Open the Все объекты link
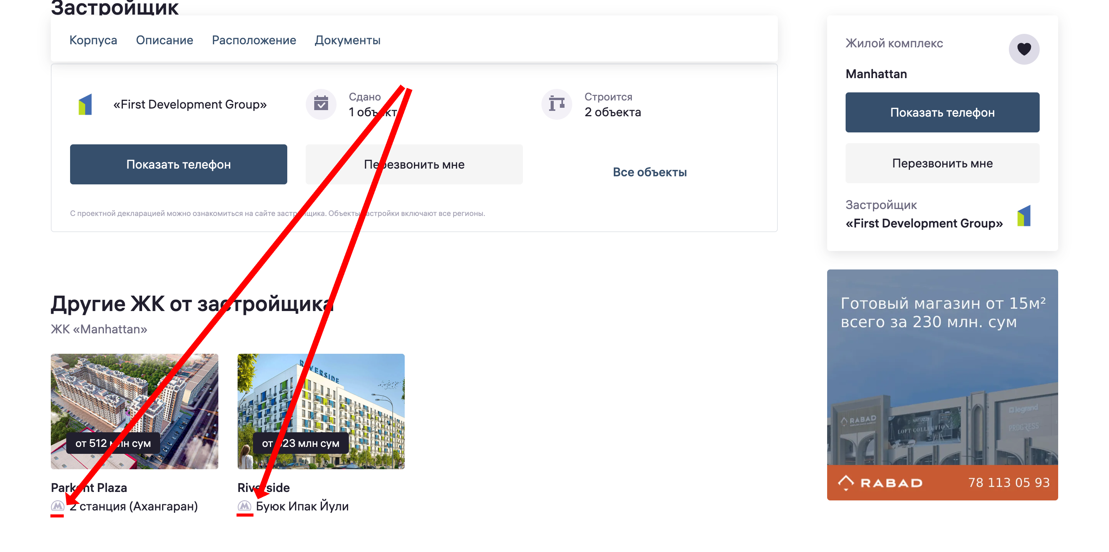Image resolution: width=1109 pixels, height=552 pixels. (650, 172)
